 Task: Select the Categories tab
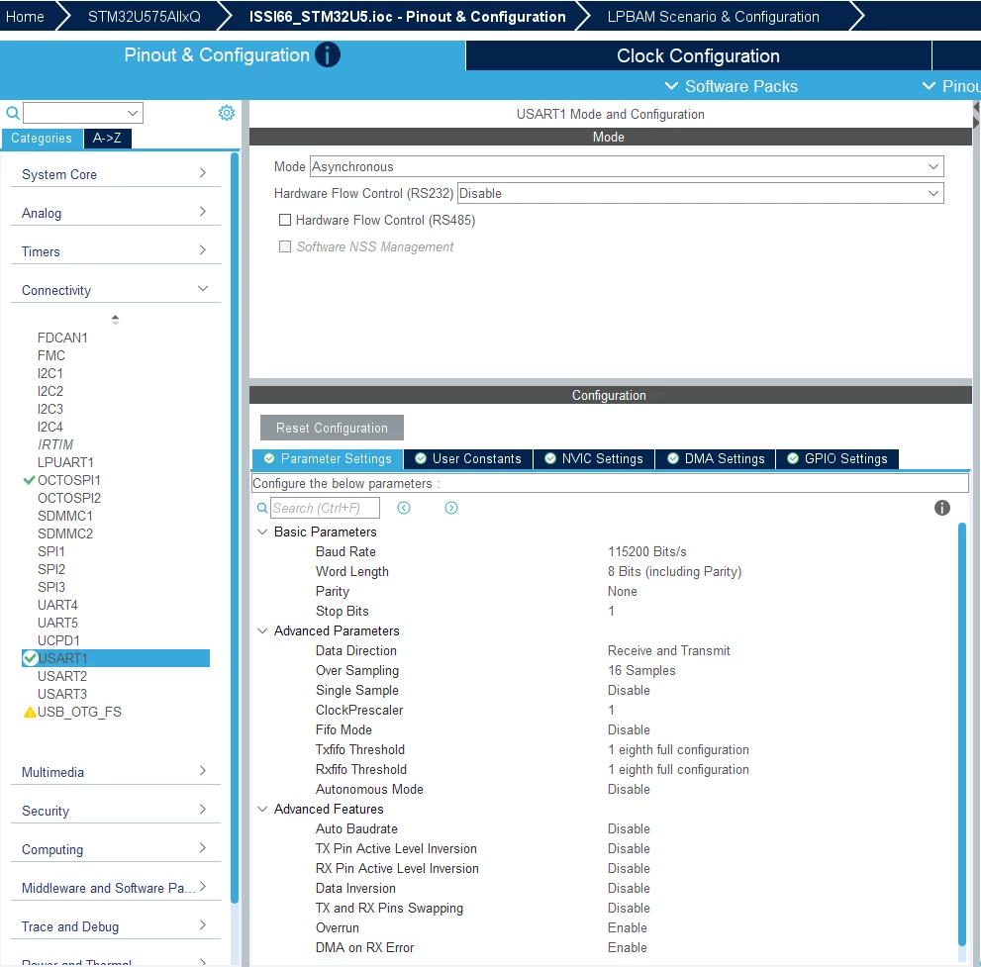(x=42, y=139)
